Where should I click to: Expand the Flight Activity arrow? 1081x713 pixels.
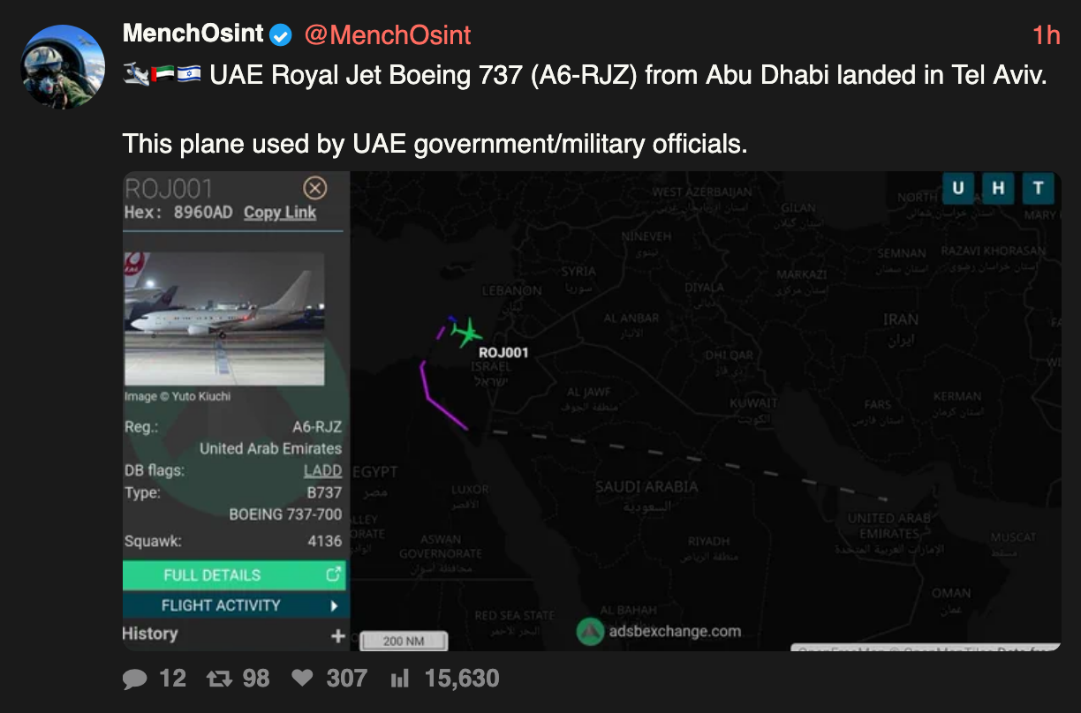tap(335, 606)
